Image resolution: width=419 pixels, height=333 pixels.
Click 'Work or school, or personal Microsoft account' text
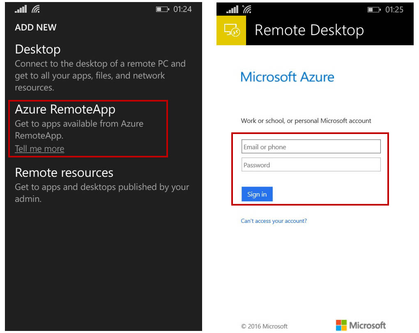(306, 120)
